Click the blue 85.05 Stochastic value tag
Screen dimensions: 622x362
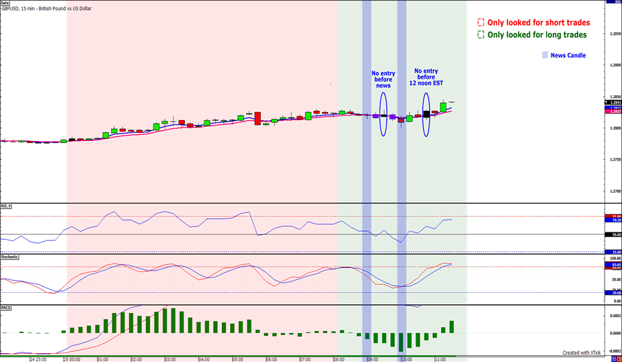(x=613, y=265)
